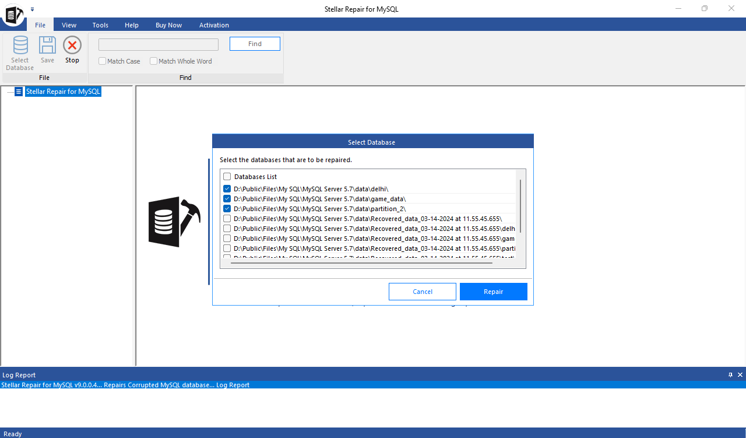746x438 pixels.
Task: Open the File ribbon tab
Action: pos(40,25)
